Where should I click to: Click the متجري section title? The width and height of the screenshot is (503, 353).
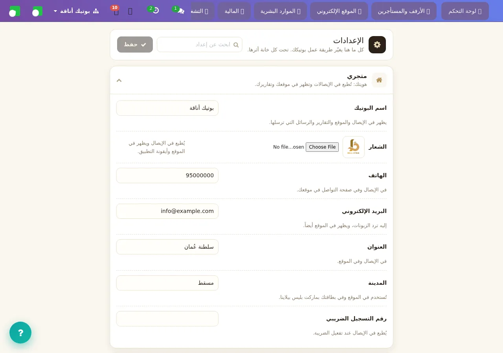[x=357, y=76]
